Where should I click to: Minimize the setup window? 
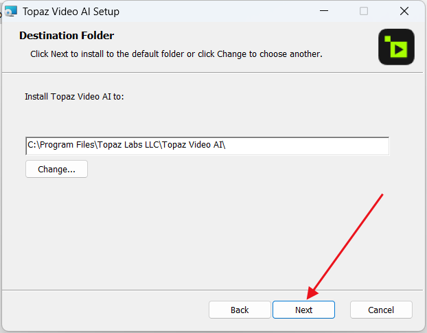point(324,11)
